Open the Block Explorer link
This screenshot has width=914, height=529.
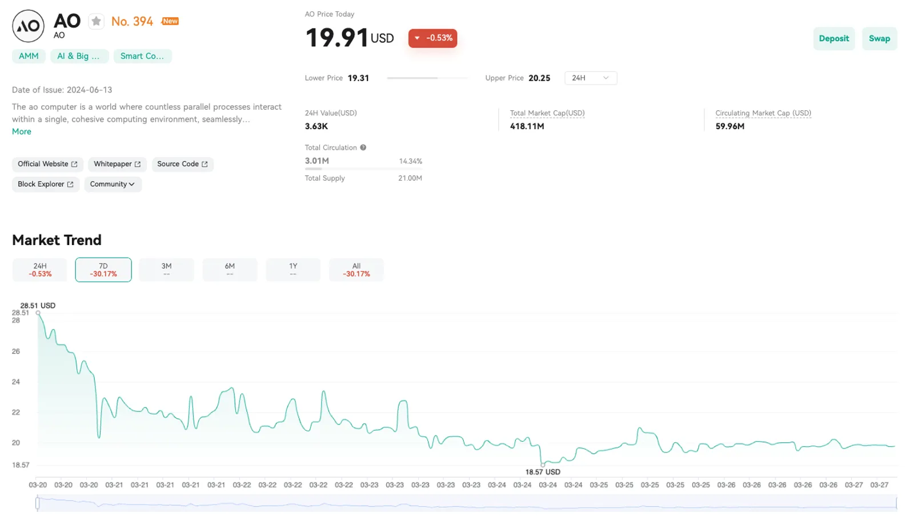tap(46, 184)
